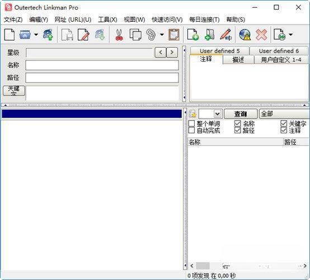
Task: Click the results scrollbar right arrow
Action: 305,266
